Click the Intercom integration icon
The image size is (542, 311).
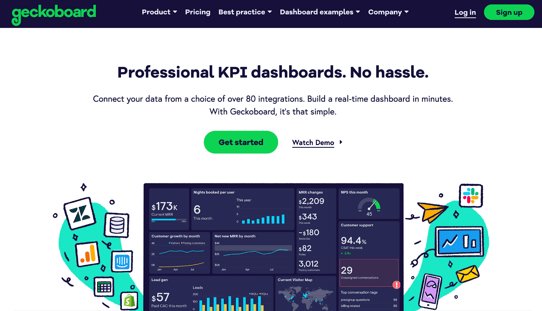coord(122,262)
